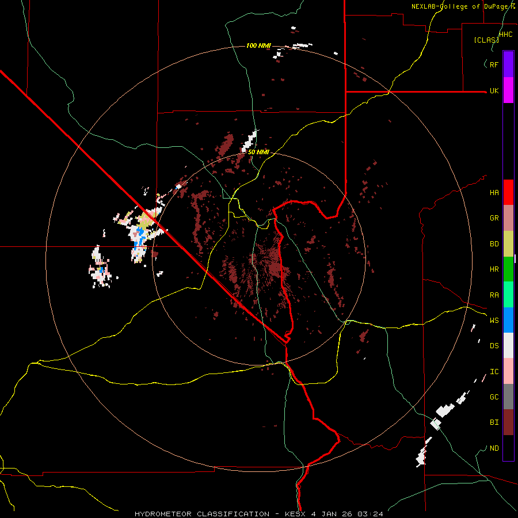Click the HA red legend color block
Screen dimensions: 518x518
(508, 192)
